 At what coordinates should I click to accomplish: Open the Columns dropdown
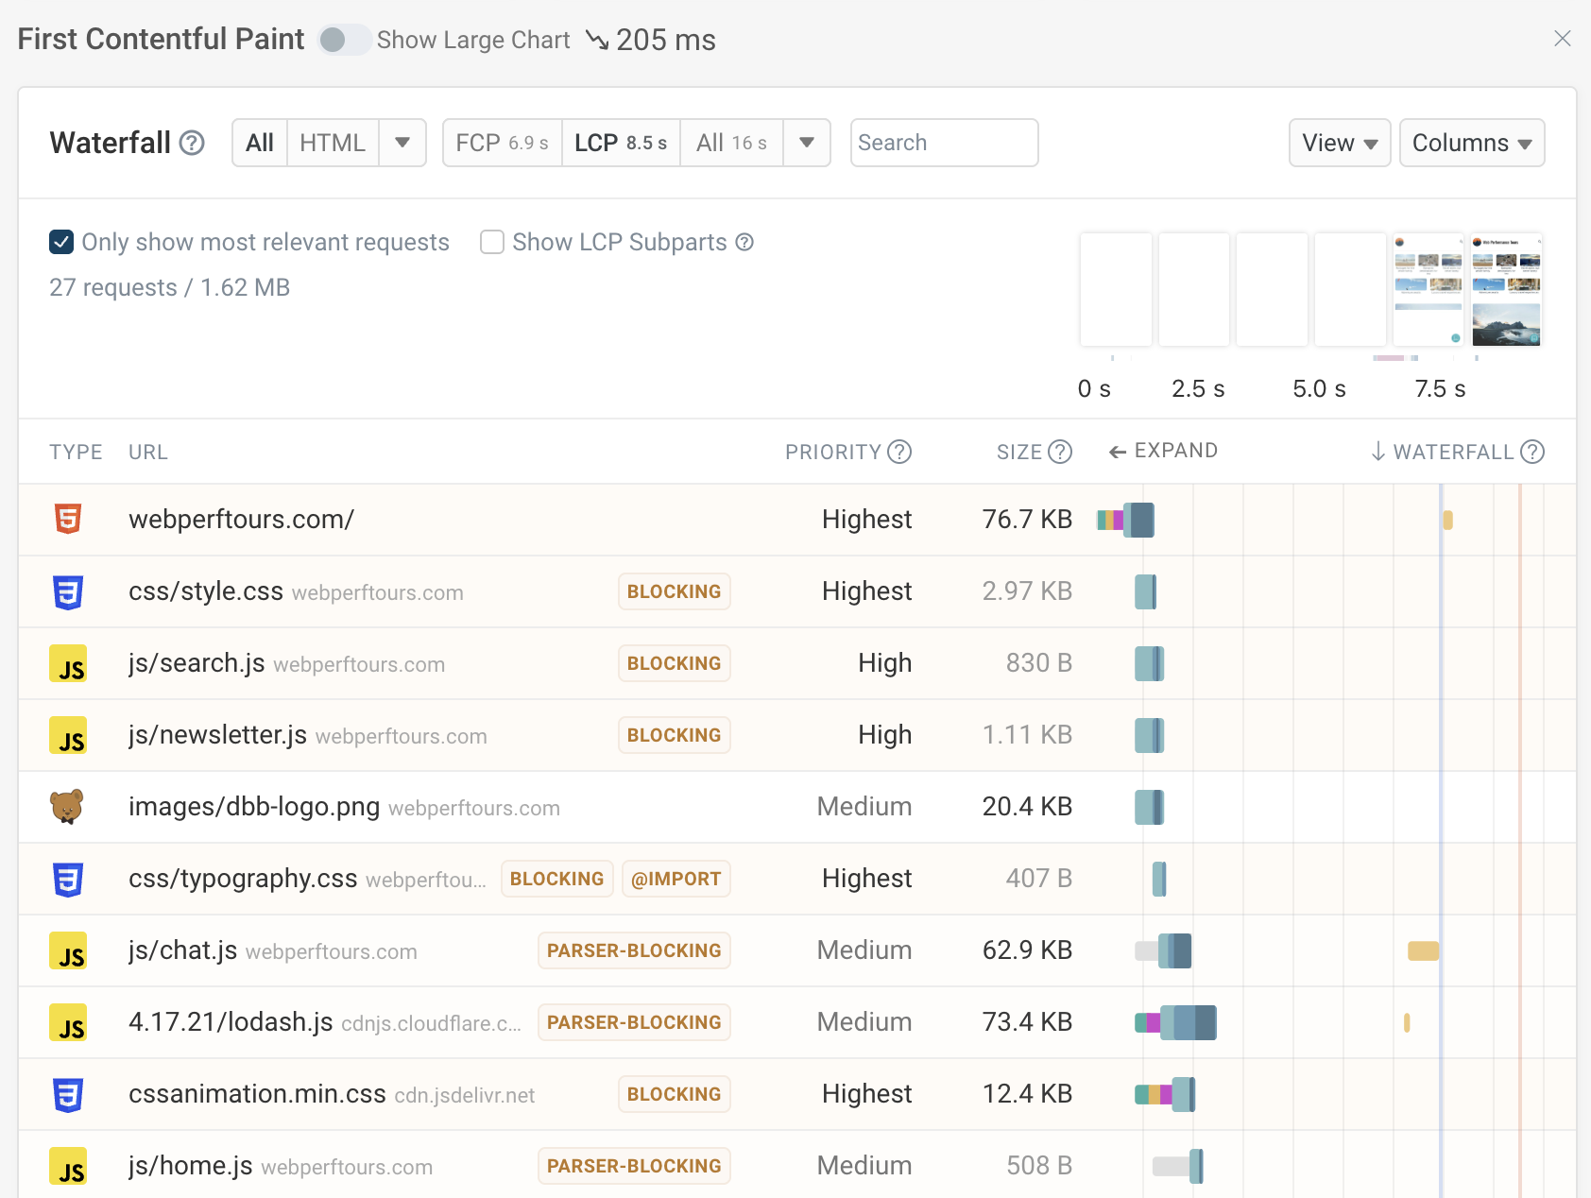pyautogui.click(x=1471, y=143)
